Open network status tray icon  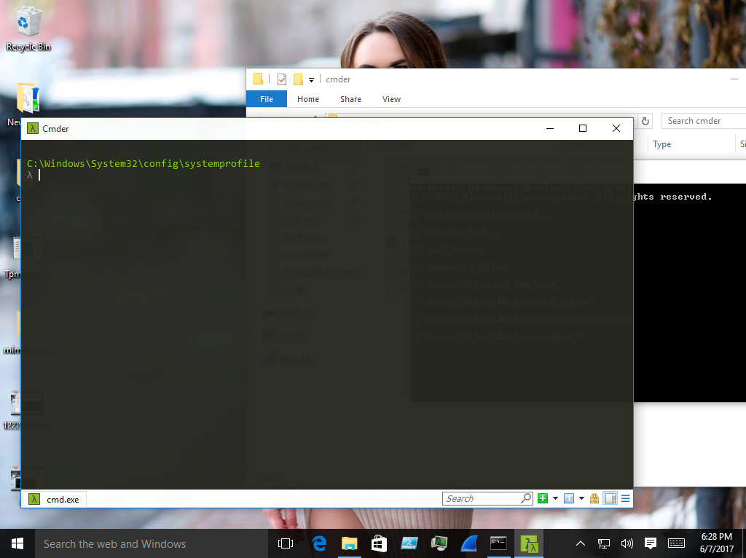604,543
